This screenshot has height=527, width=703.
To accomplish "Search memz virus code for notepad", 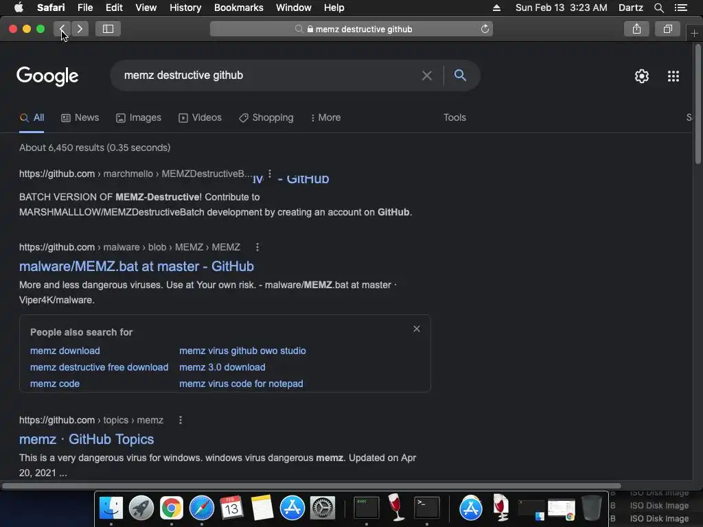I will point(241,384).
